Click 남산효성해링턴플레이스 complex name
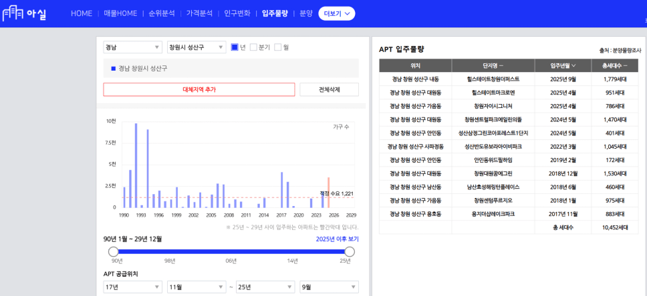This screenshot has height=296, width=647. 493,187
